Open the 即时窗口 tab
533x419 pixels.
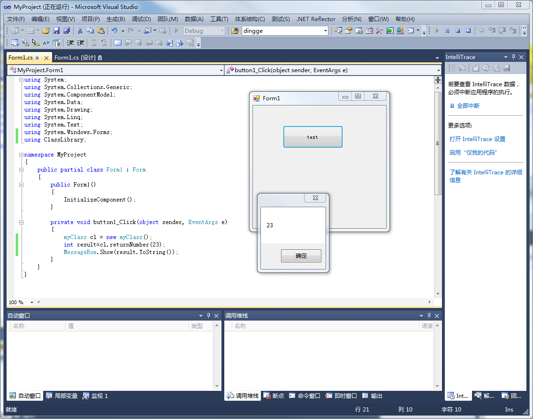(x=341, y=396)
